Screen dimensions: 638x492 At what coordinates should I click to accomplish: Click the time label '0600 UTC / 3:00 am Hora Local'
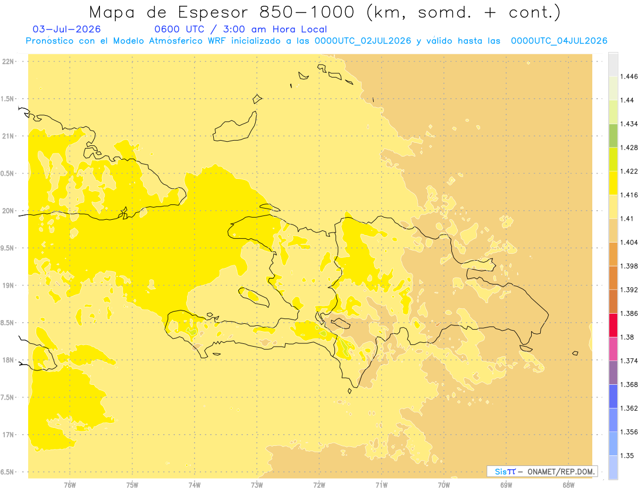tap(240, 30)
